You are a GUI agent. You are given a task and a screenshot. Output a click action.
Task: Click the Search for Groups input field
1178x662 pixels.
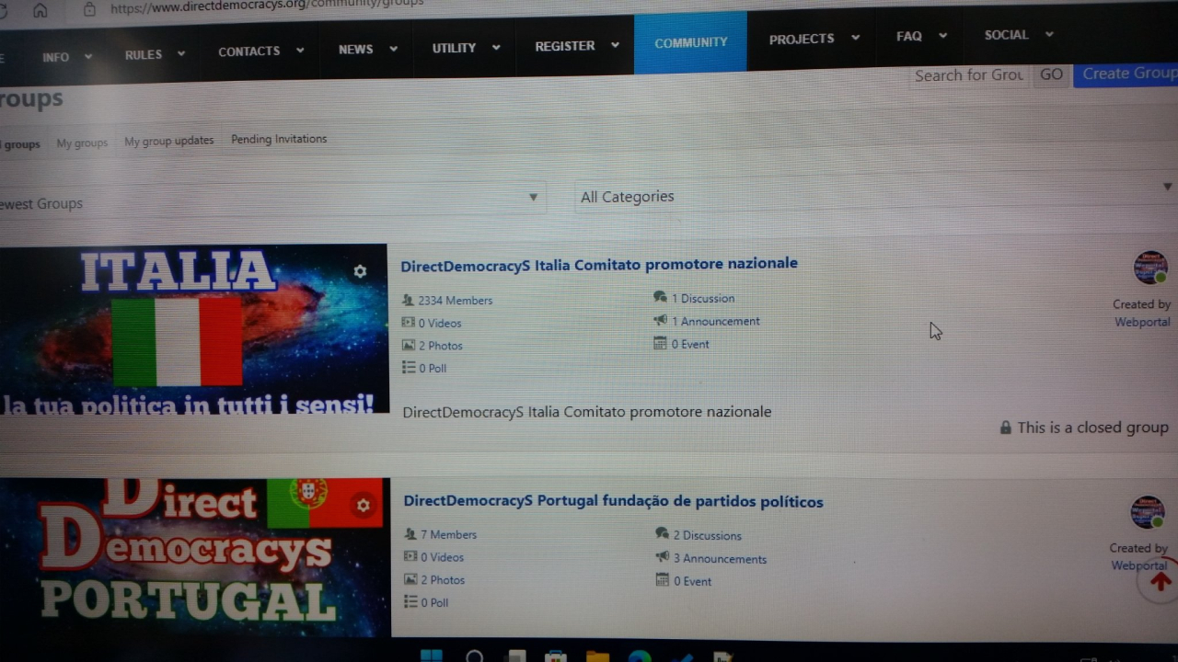(x=969, y=75)
